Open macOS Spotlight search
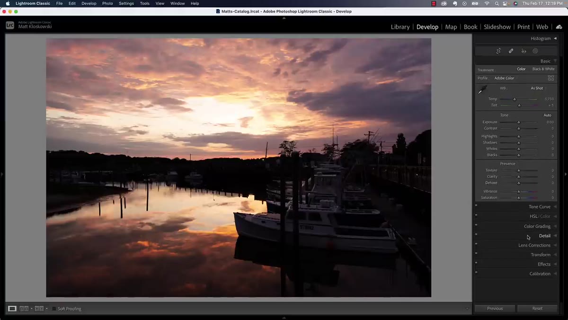The height and width of the screenshot is (320, 568). (497, 3)
